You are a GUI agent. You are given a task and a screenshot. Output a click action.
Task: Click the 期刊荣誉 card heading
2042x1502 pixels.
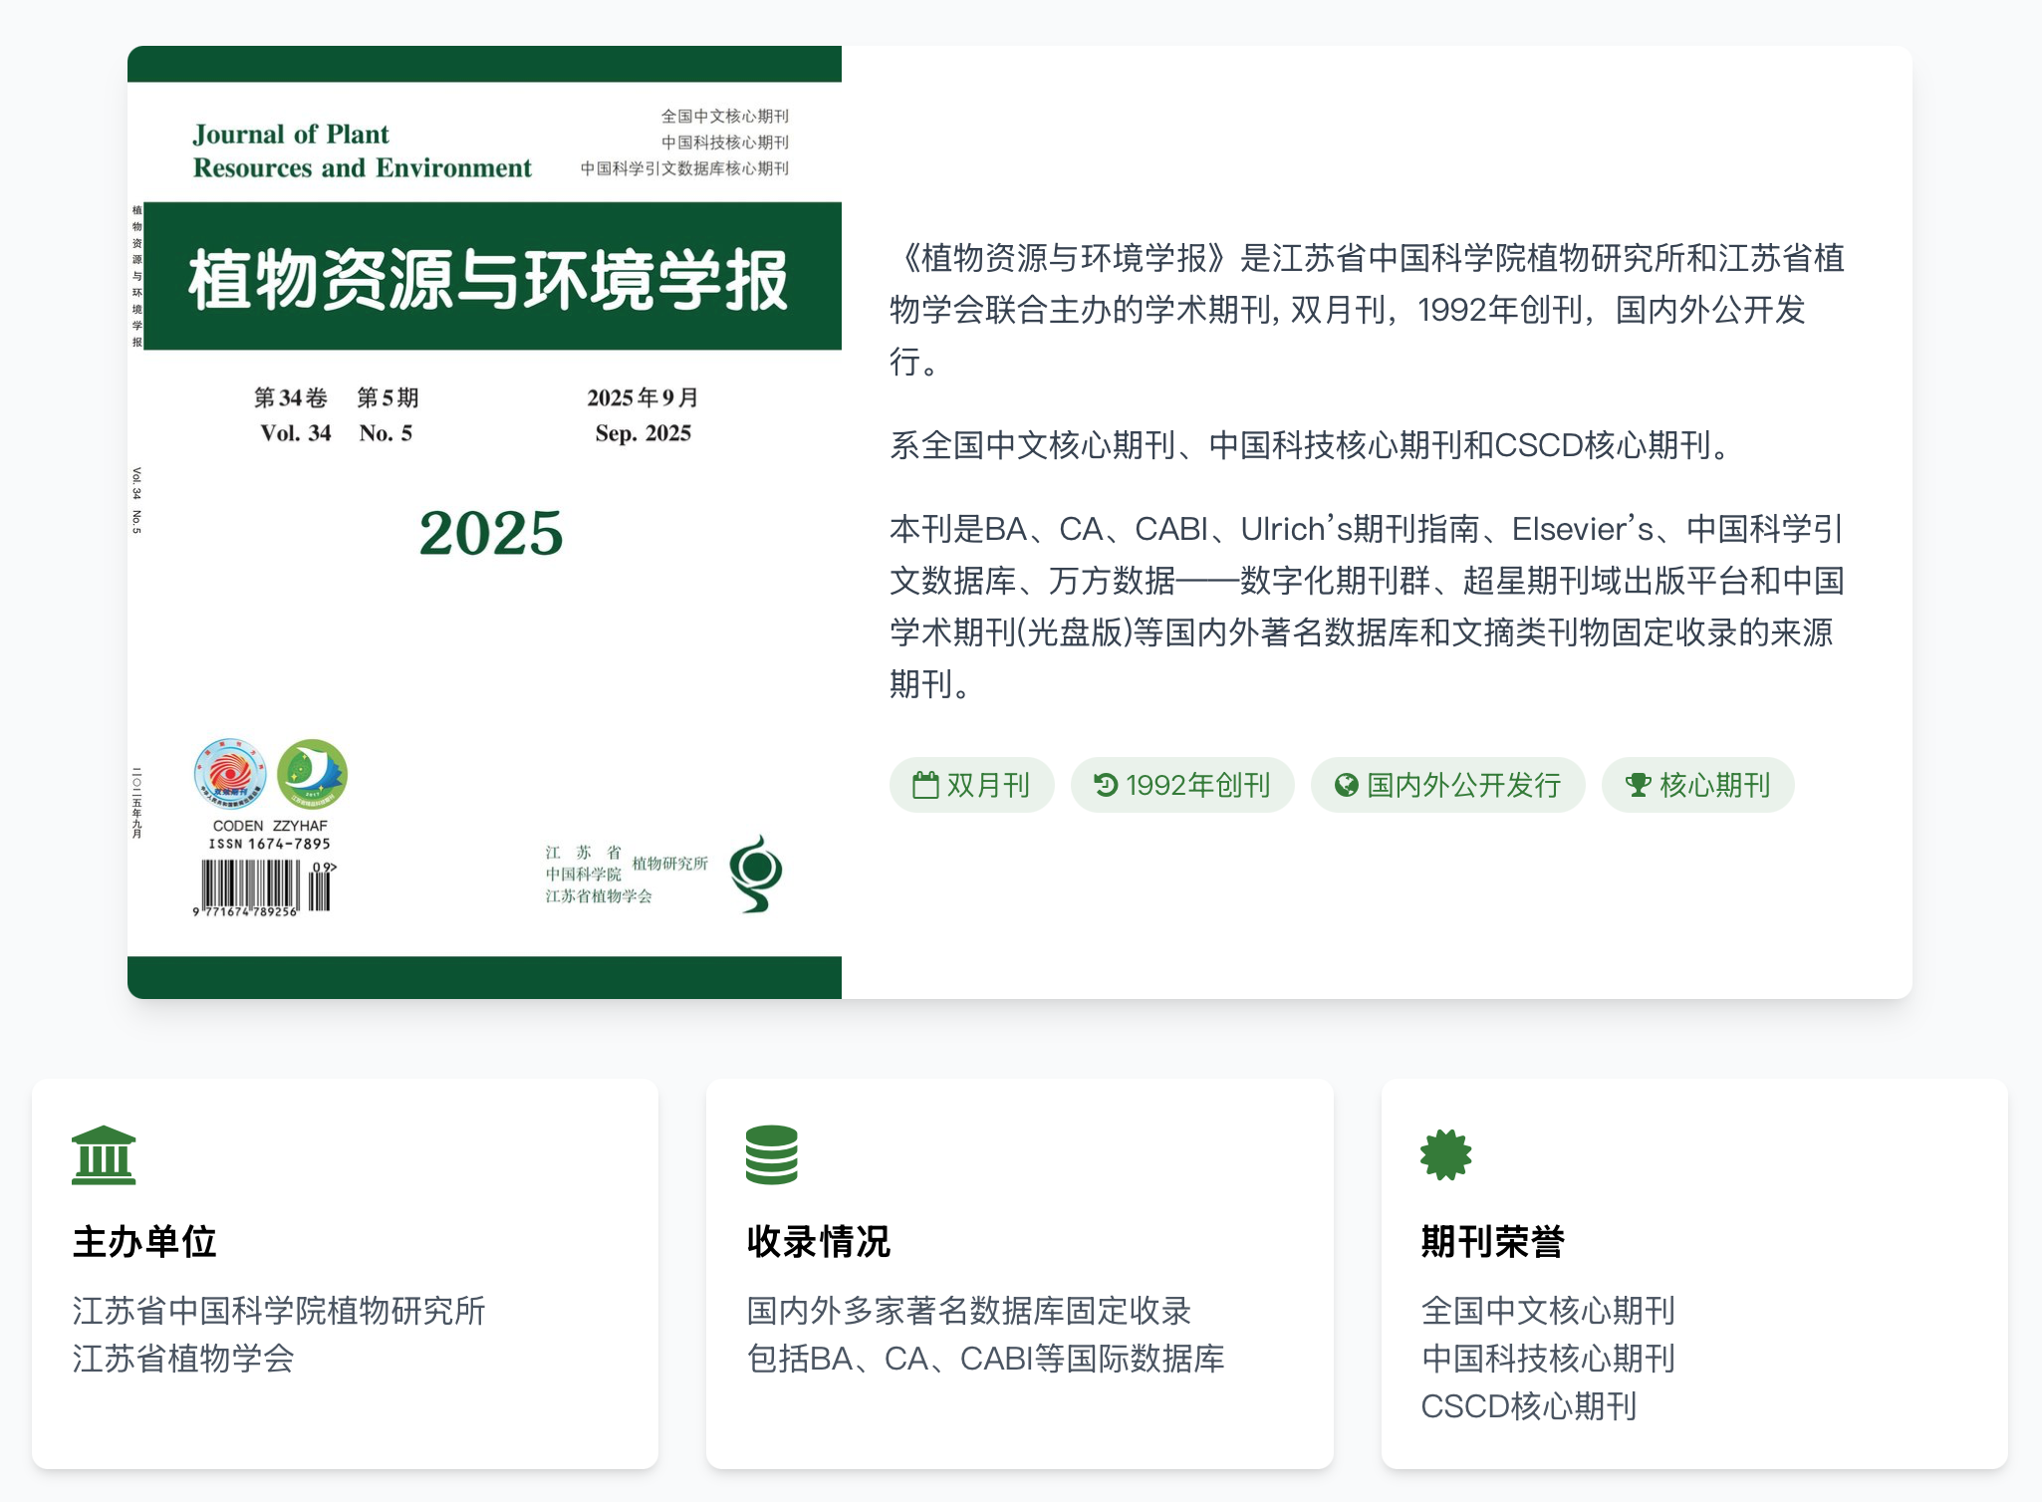[1492, 1241]
